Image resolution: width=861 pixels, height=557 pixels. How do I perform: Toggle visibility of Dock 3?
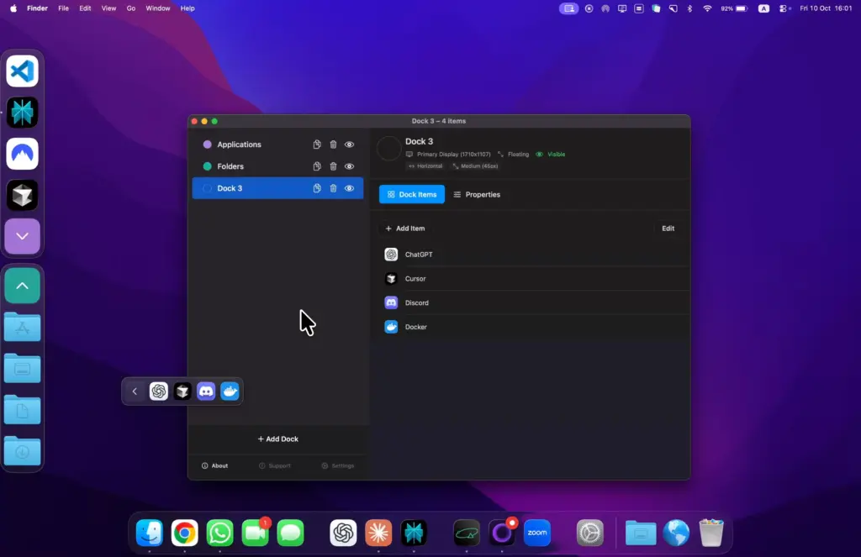[x=349, y=188]
